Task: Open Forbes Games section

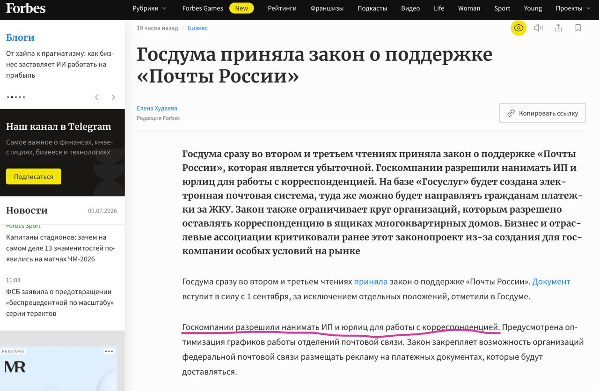Action: (203, 8)
